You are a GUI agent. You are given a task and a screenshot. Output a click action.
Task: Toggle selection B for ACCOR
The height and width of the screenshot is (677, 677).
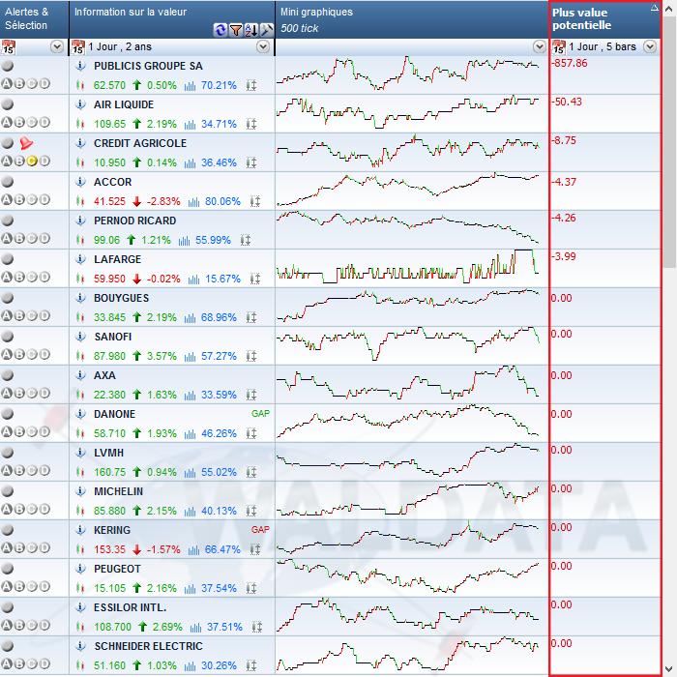[x=19, y=199]
